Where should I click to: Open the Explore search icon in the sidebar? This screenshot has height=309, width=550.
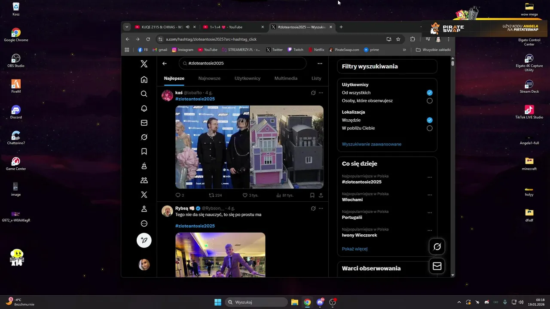coord(144,94)
